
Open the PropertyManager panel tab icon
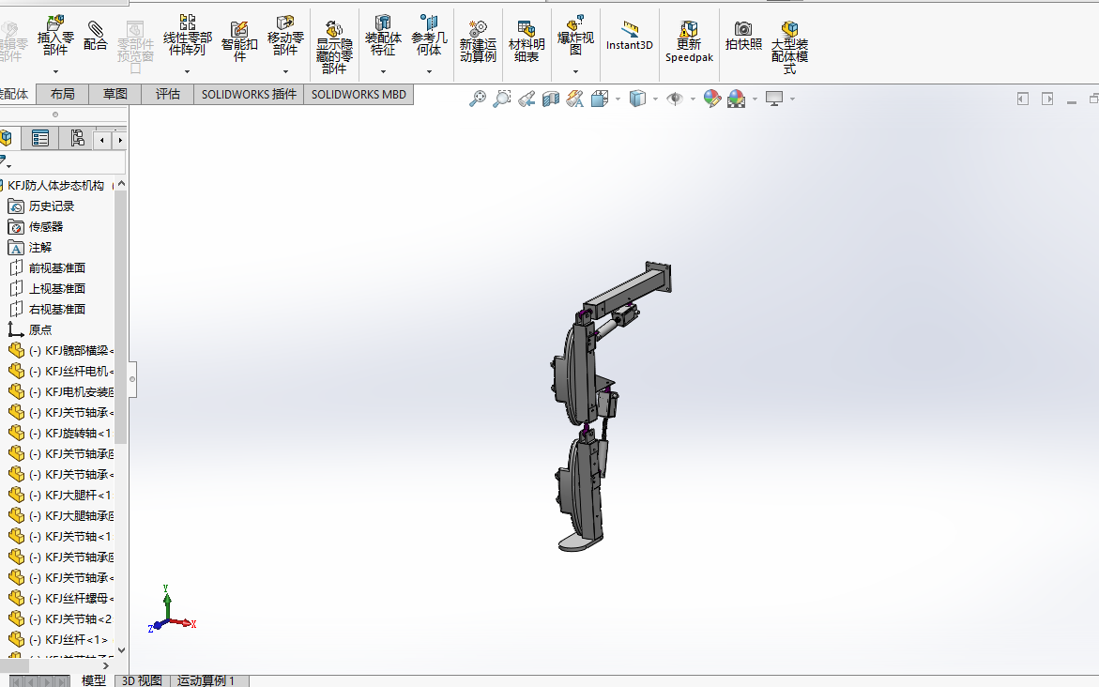point(40,139)
